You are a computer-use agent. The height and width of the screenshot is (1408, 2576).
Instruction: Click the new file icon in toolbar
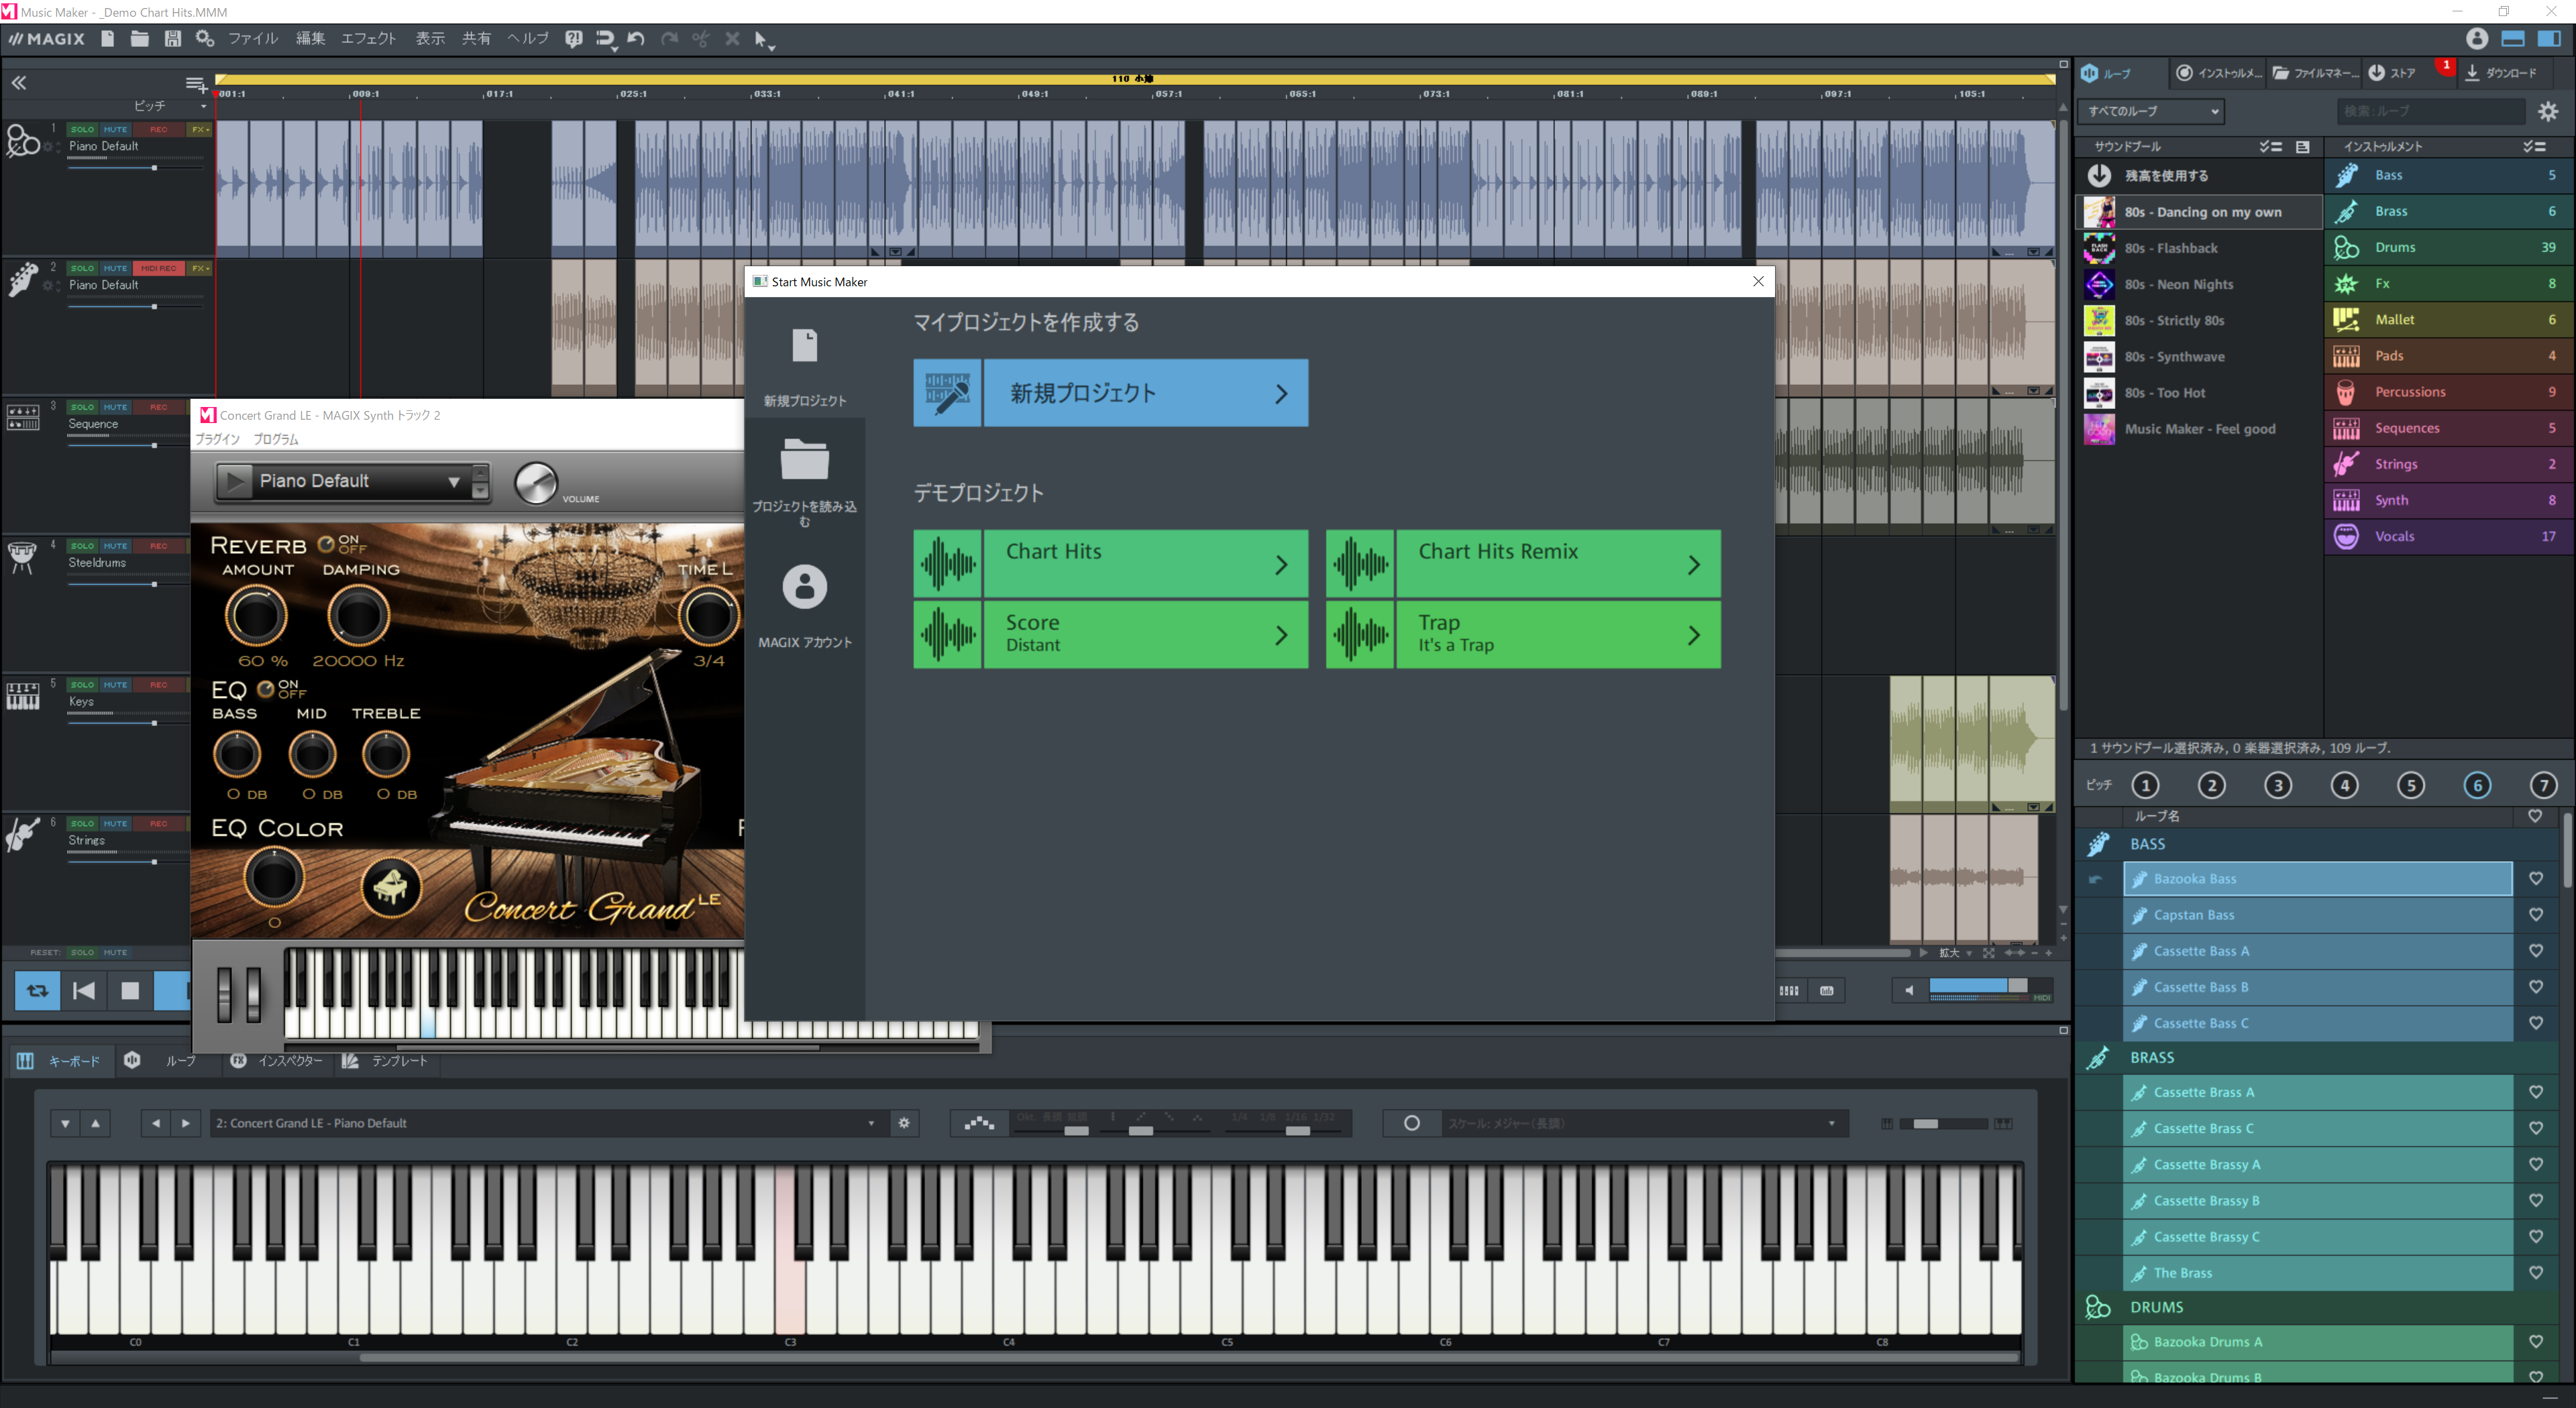(107, 39)
